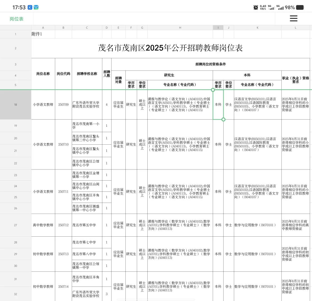Tap the status icon next to K

(x=36, y=8)
